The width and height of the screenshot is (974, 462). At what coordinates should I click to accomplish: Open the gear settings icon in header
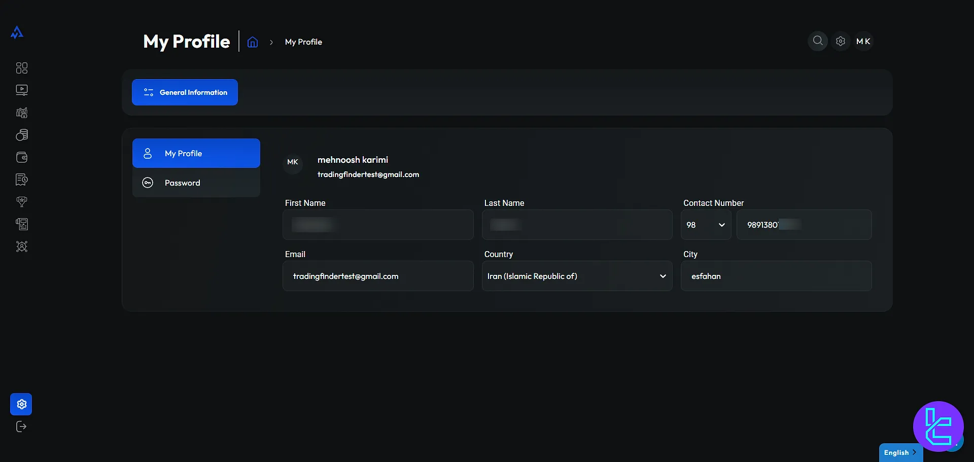point(841,41)
